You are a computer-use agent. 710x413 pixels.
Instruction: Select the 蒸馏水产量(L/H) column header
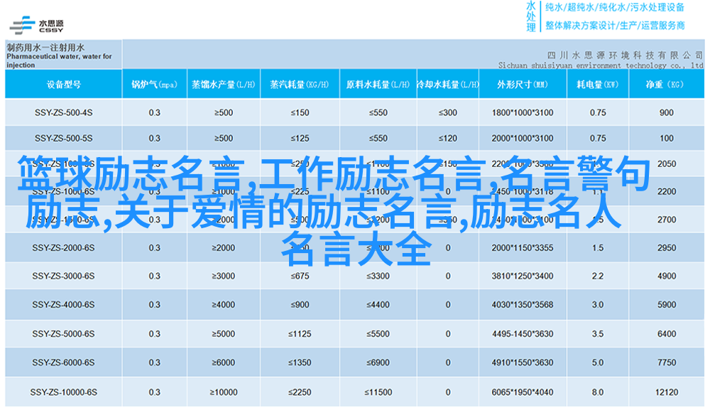pyautogui.click(x=223, y=85)
